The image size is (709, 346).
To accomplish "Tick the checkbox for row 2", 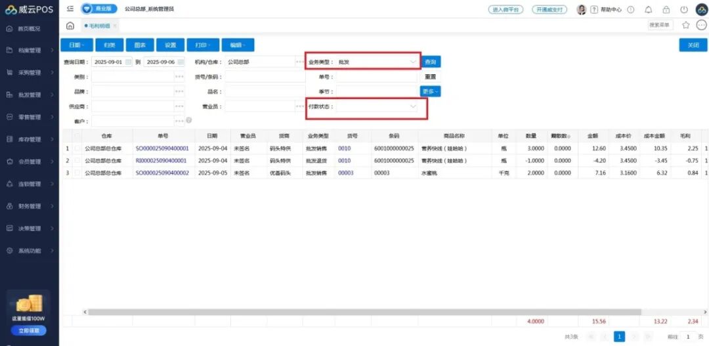I will pos(79,160).
